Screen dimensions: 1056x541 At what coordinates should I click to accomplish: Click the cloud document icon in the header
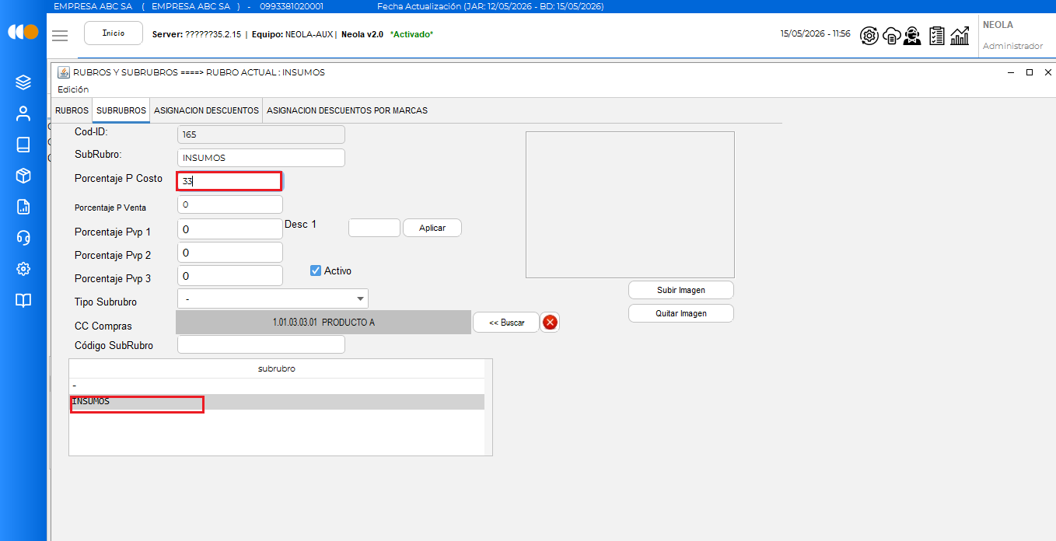tap(891, 36)
